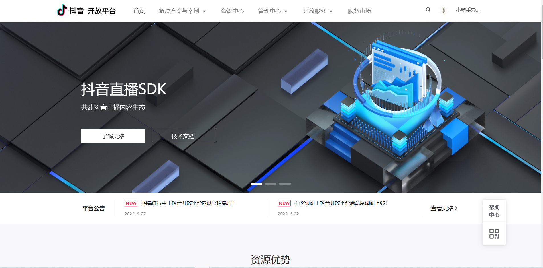Click the 资源优势 section heading

click(271, 259)
